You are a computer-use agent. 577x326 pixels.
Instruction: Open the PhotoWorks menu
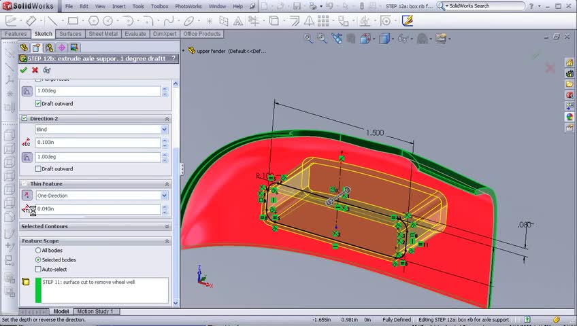188,6
